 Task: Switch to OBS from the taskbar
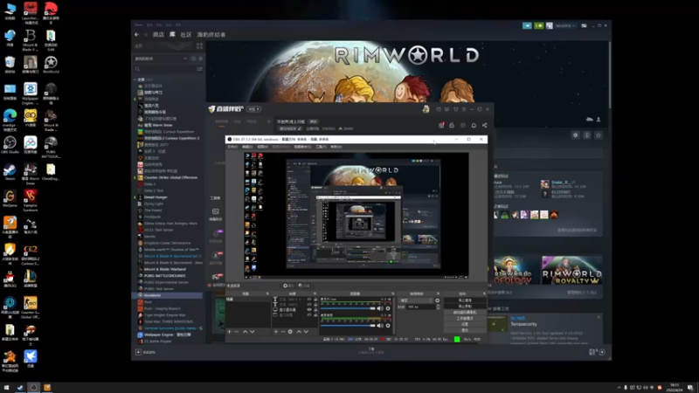(33, 388)
